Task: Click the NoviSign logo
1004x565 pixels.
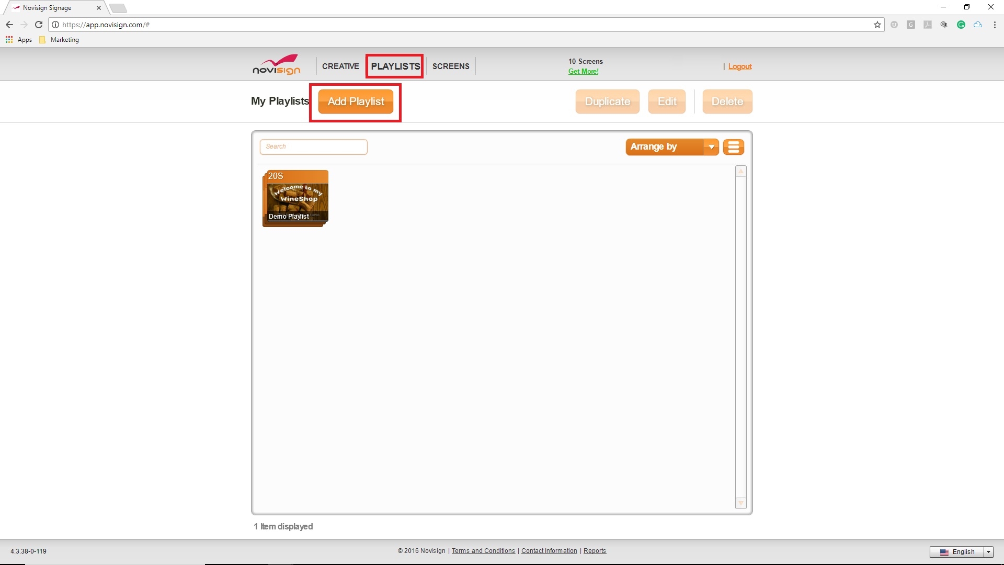Action: click(276, 65)
